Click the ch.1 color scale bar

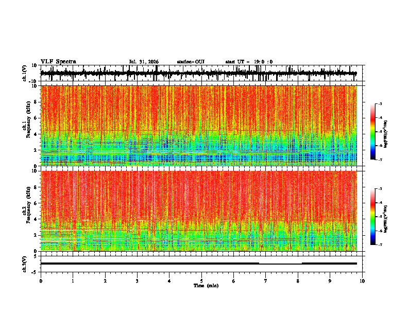pos(373,131)
